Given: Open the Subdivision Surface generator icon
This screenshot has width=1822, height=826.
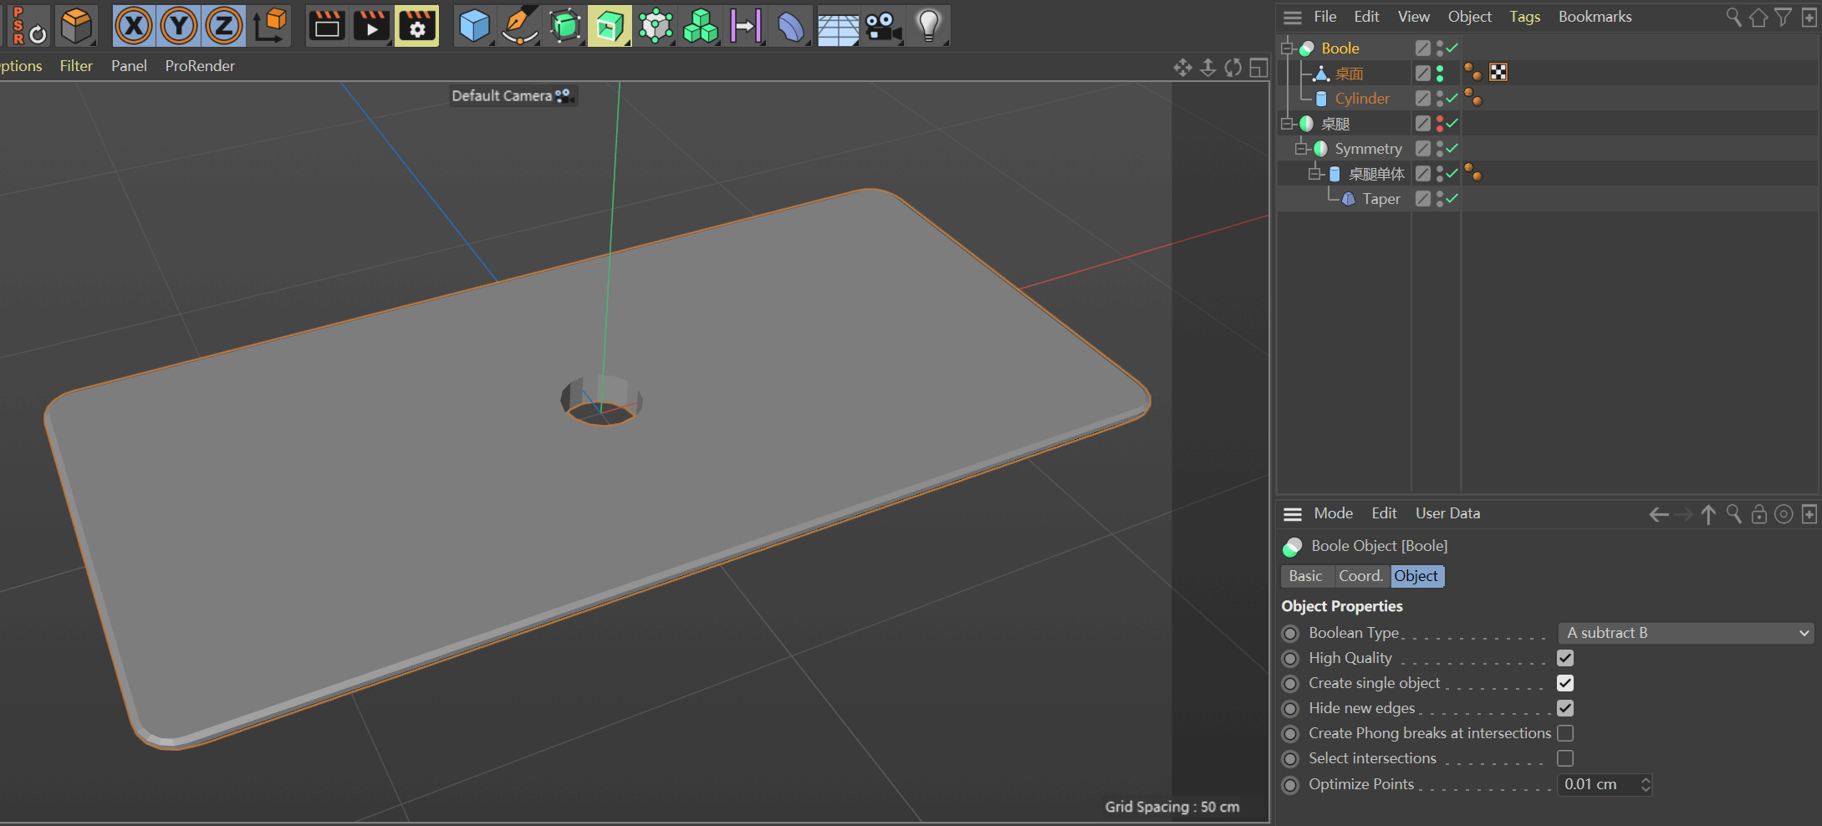Looking at the screenshot, I should tap(565, 26).
